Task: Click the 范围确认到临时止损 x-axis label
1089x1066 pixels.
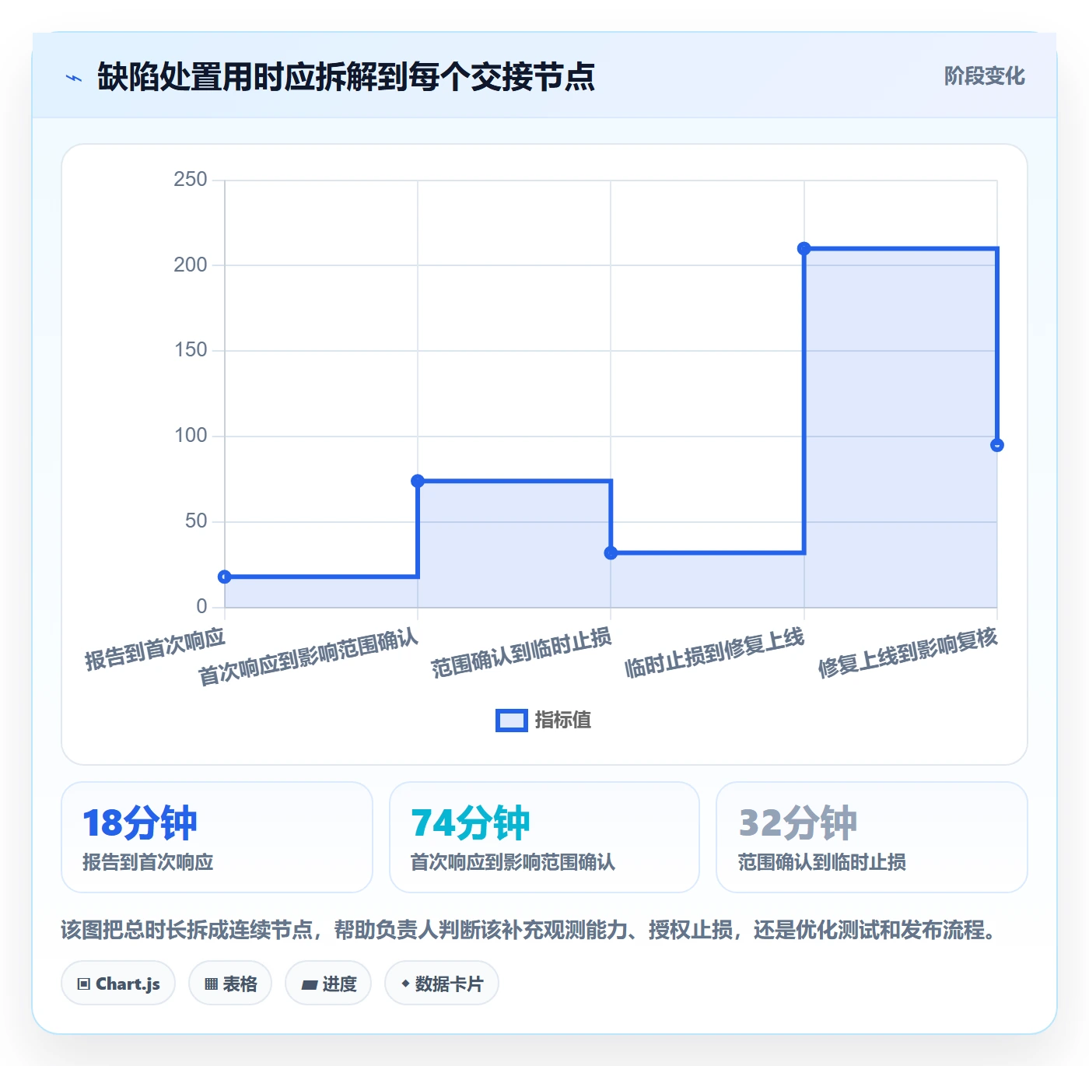Action: click(x=521, y=653)
